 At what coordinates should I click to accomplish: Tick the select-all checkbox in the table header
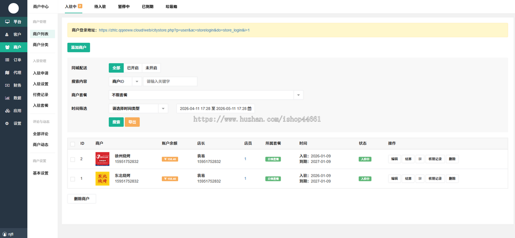pos(73,144)
